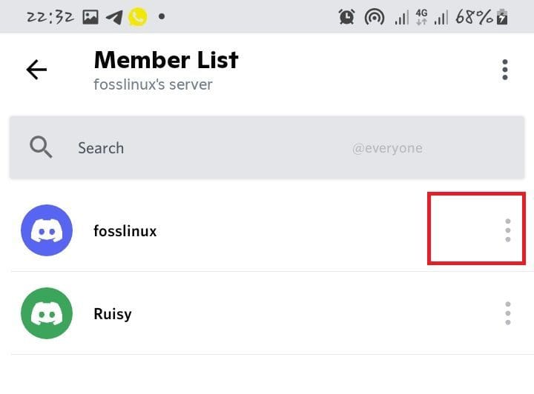
Task: Tap the back arrow icon
Action: pyautogui.click(x=36, y=70)
